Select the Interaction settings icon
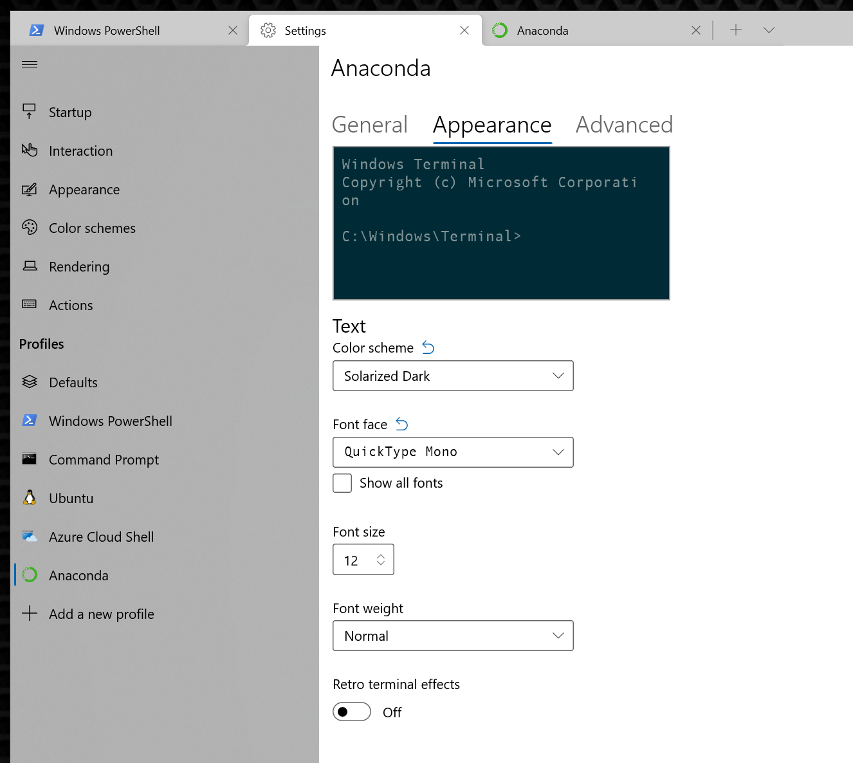 30,151
